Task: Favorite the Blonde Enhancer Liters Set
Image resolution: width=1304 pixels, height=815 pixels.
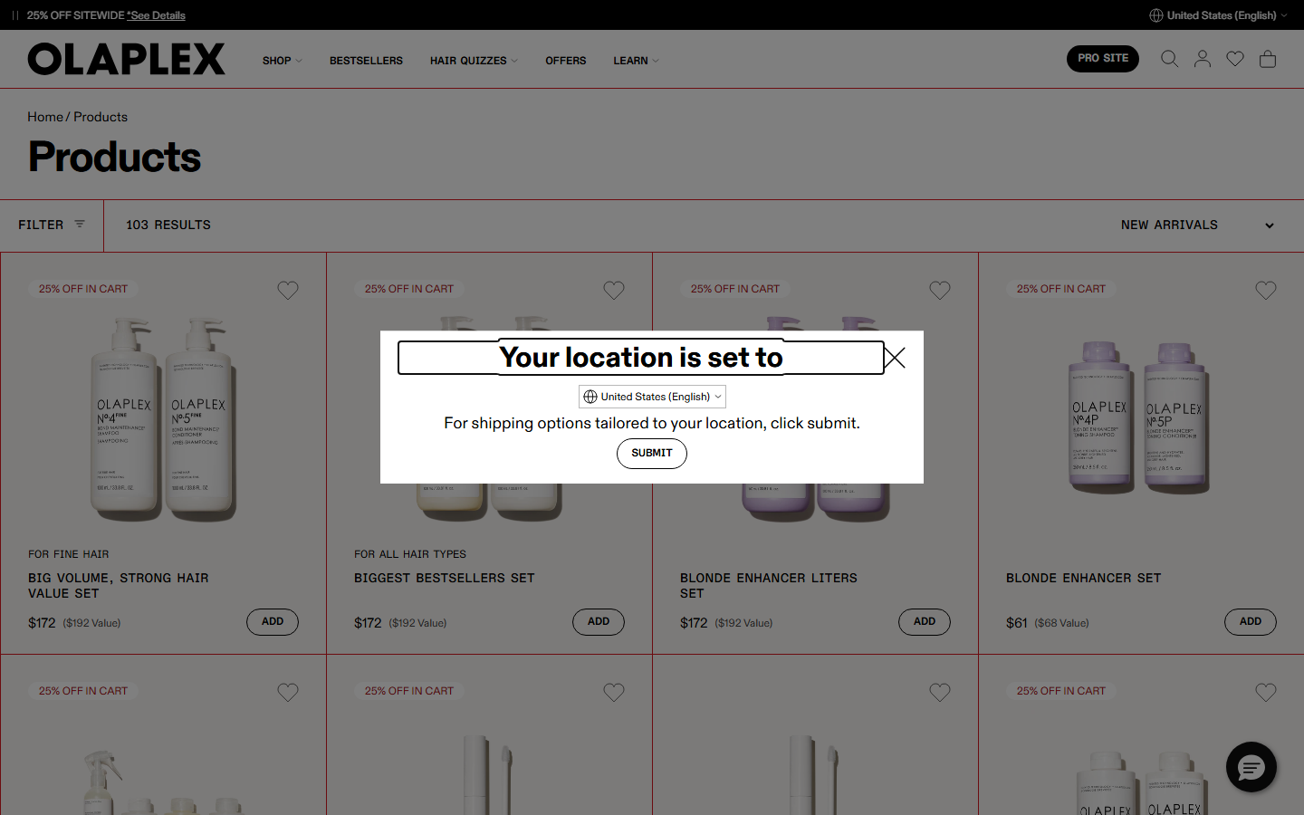Action: pos(940,291)
